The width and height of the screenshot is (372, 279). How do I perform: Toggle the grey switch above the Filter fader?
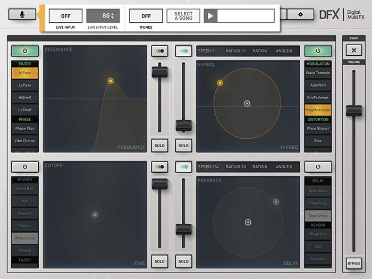pyautogui.click(x=159, y=51)
